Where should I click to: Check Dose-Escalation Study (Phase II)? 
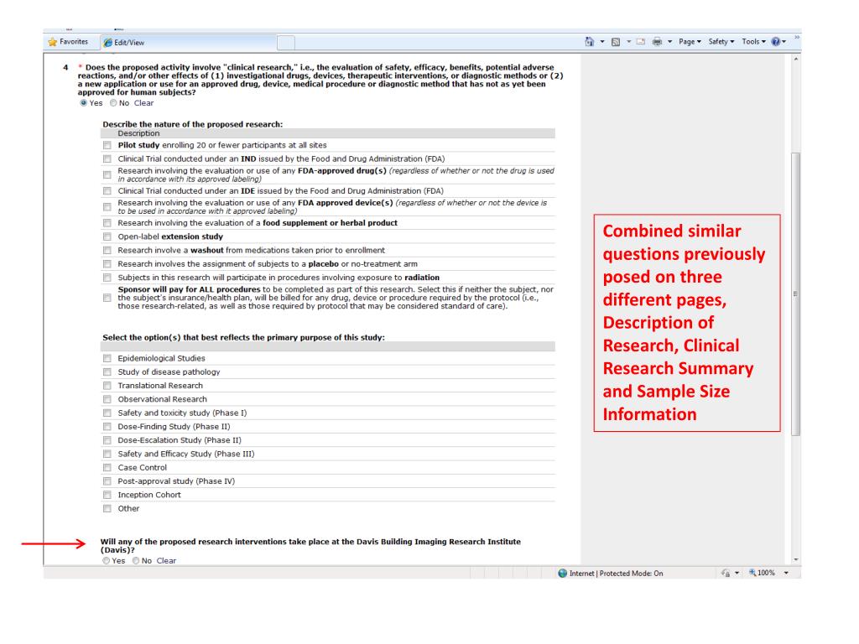point(107,440)
